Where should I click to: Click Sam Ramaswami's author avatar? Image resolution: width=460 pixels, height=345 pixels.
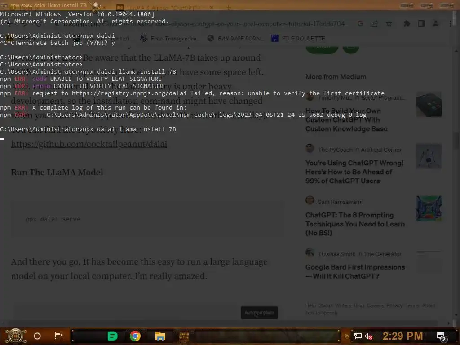(310, 200)
